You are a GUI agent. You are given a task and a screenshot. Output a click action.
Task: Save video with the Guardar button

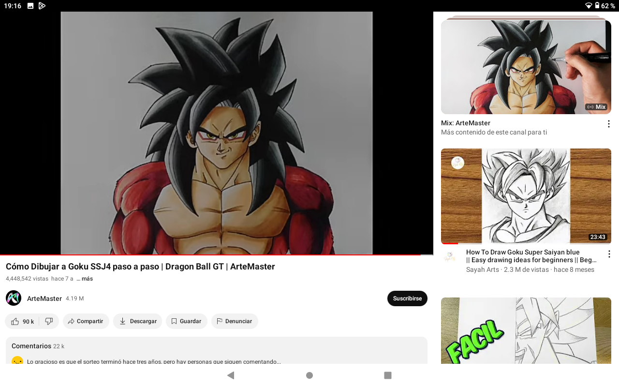tap(187, 321)
